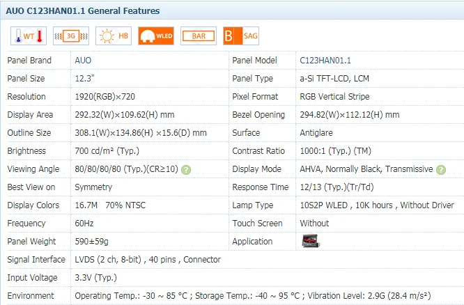This screenshot has height=305, width=464.
Task: Open the help icon next to Viewing Angle
Action: [x=186, y=169]
